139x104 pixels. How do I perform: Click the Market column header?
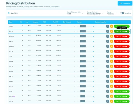tap(79, 22)
